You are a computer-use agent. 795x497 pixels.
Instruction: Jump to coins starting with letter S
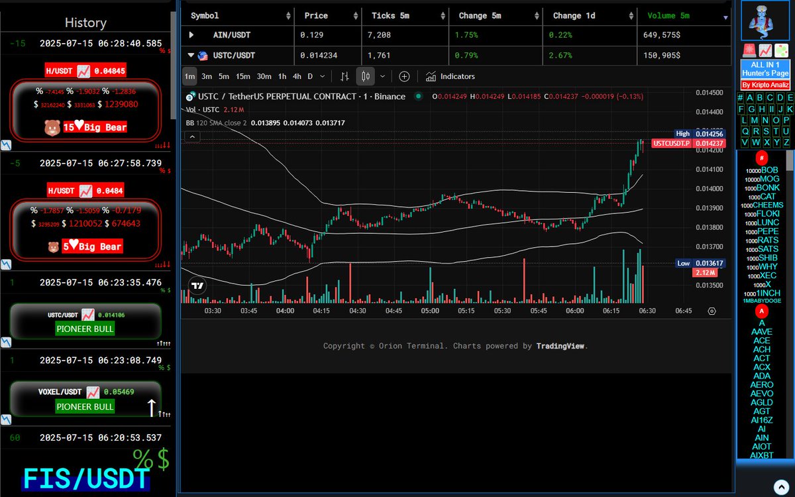tap(765, 131)
